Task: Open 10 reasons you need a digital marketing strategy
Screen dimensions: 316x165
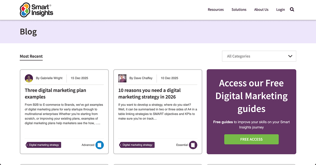Action: click(x=149, y=93)
